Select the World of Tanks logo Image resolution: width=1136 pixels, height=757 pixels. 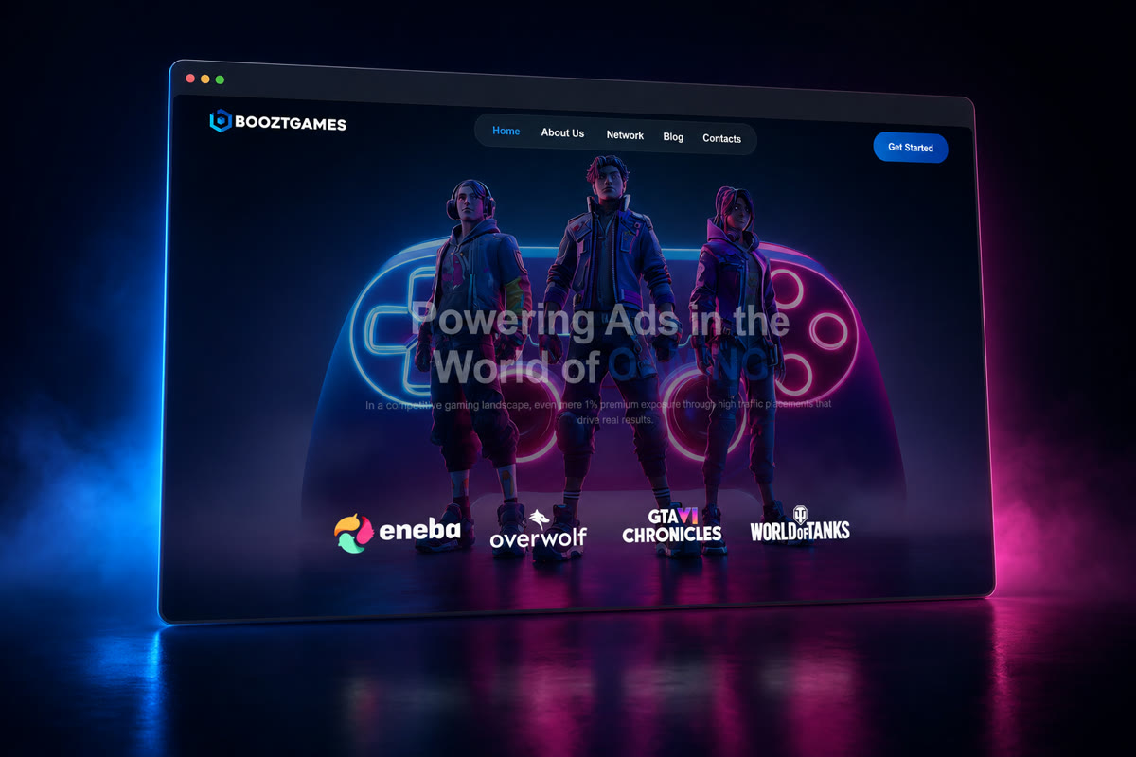[800, 523]
